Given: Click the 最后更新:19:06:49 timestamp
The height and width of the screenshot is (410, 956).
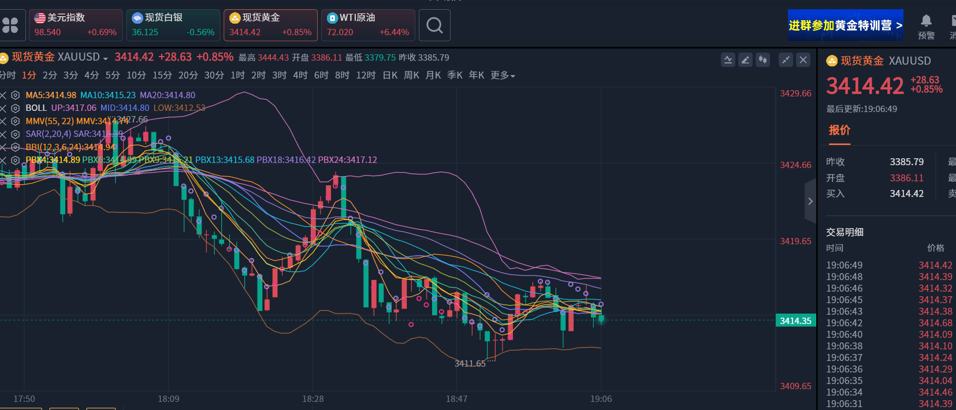Looking at the screenshot, I should tap(861, 109).
